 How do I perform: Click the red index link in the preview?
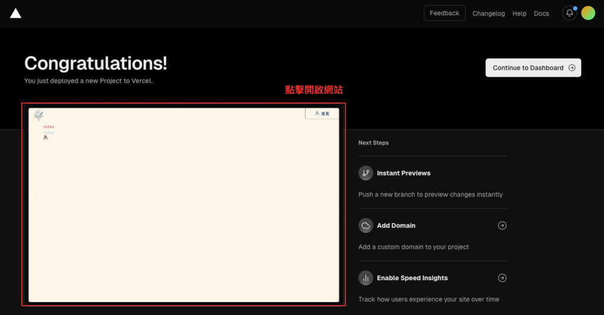click(48, 127)
